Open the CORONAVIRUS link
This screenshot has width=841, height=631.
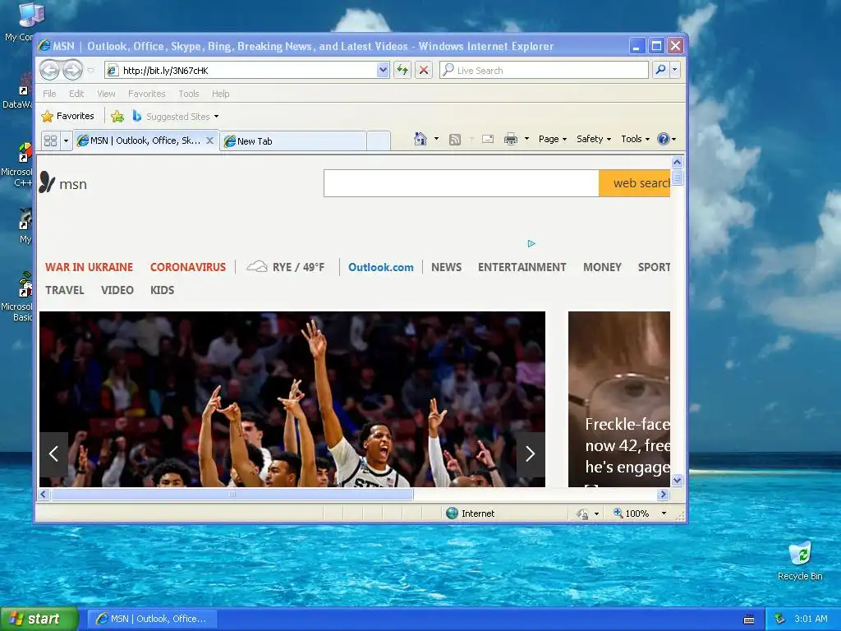pyautogui.click(x=188, y=267)
